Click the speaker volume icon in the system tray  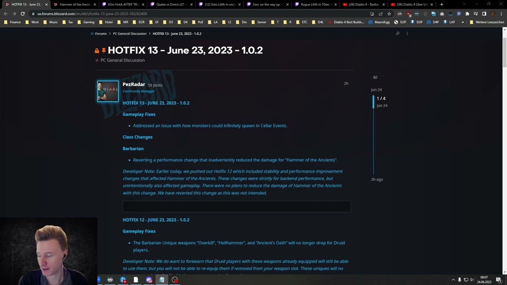pyautogui.click(x=472, y=280)
